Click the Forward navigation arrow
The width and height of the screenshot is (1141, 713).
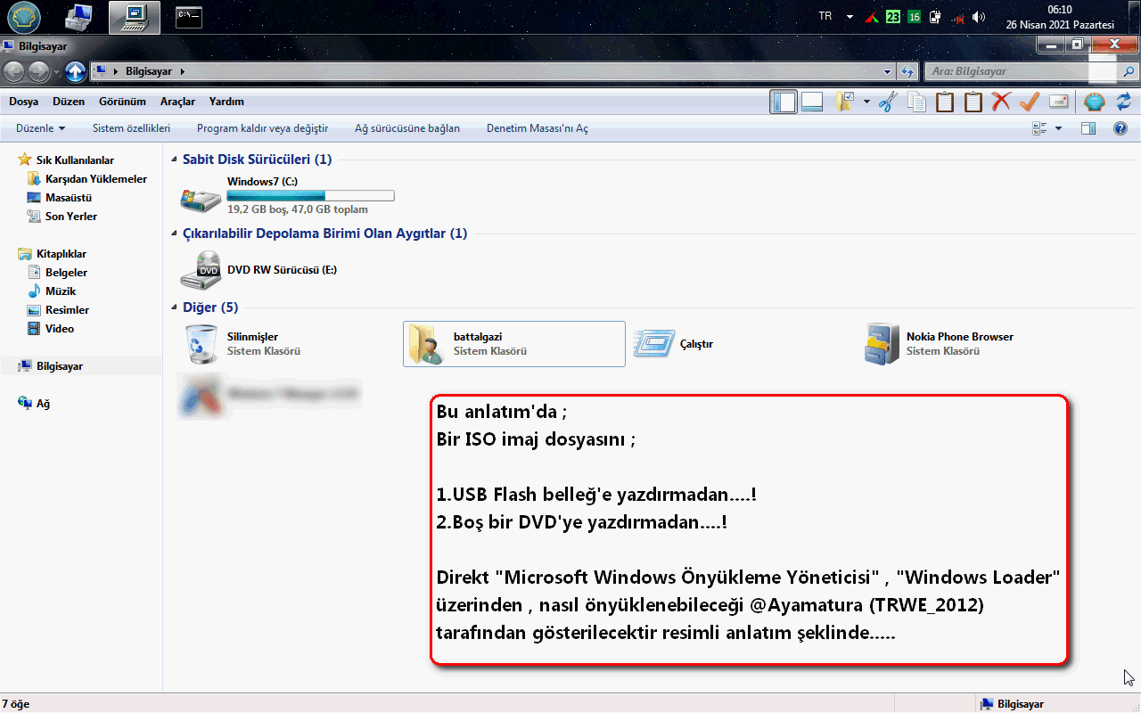pyautogui.click(x=39, y=71)
